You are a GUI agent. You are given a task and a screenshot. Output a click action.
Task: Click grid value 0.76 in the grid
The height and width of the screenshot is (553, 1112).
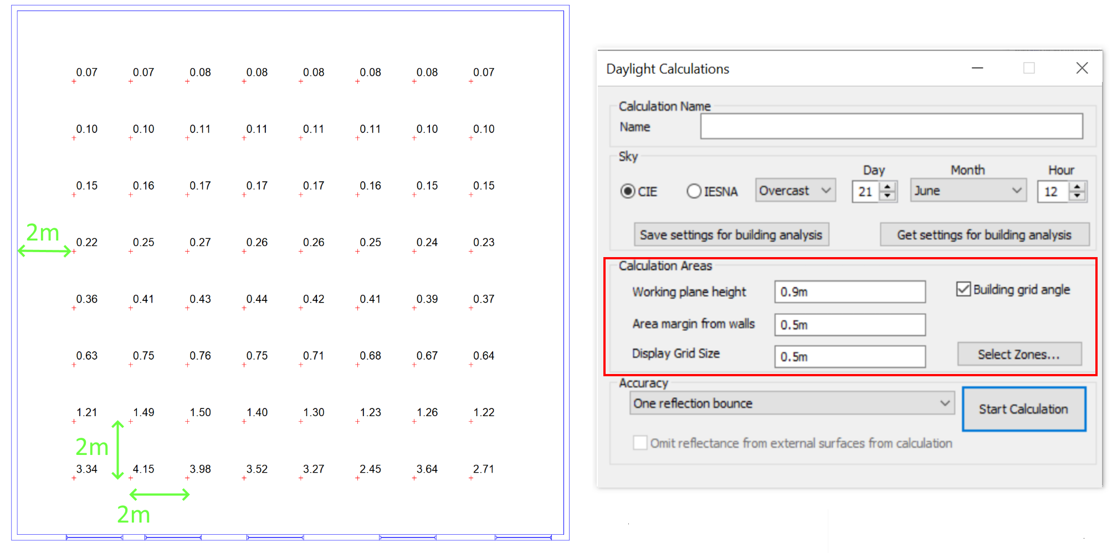coord(201,356)
